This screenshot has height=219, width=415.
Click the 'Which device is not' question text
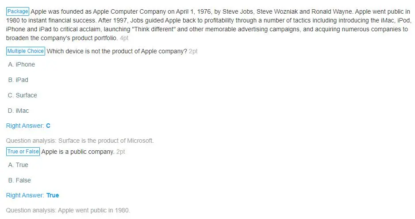click(117, 51)
